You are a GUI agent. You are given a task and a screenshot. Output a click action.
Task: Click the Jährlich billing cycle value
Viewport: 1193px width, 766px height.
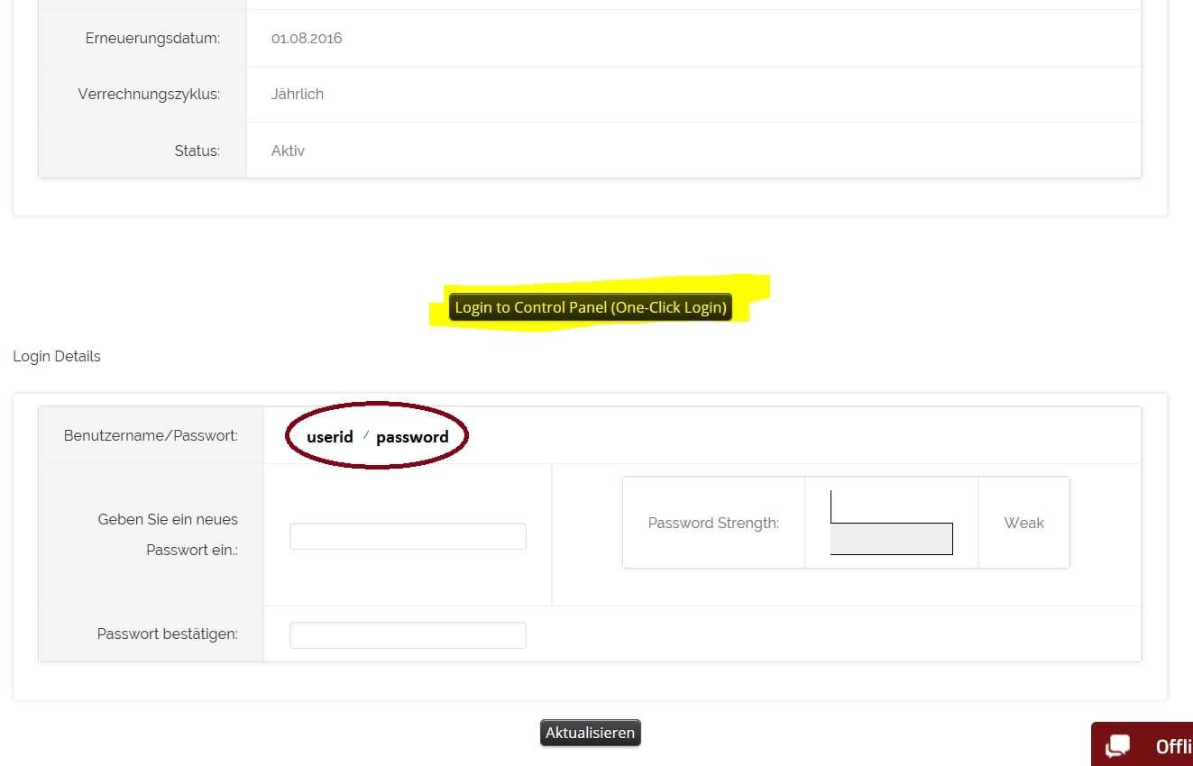point(298,94)
